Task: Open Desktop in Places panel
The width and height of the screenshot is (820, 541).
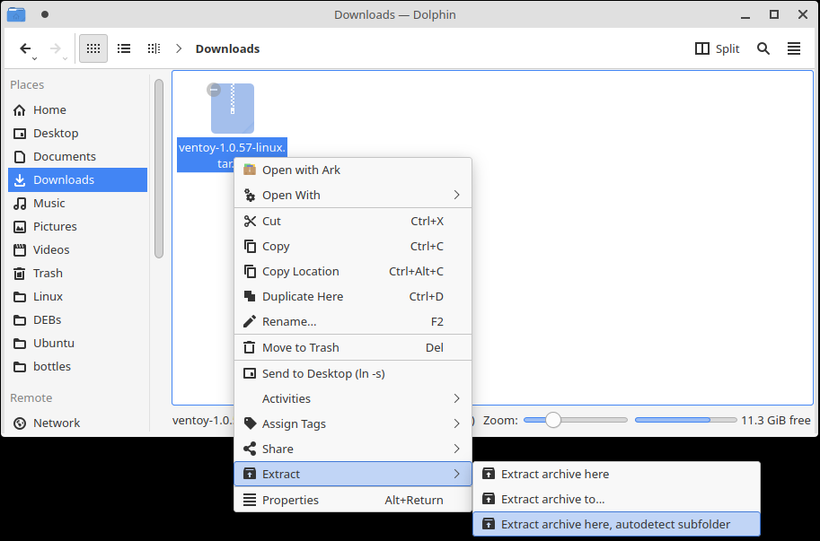Action: pyautogui.click(x=77, y=133)
